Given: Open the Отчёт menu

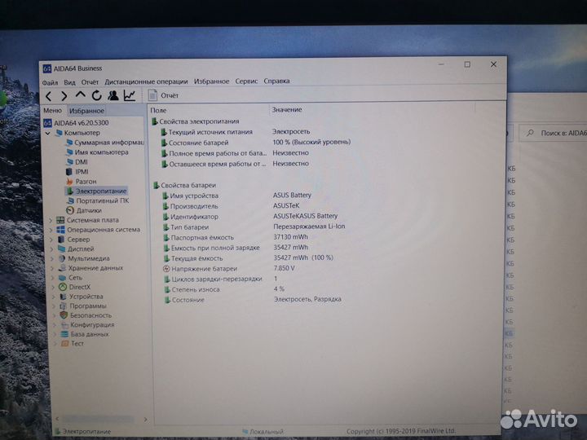Looking at the screenshot, I should (90, 82).
